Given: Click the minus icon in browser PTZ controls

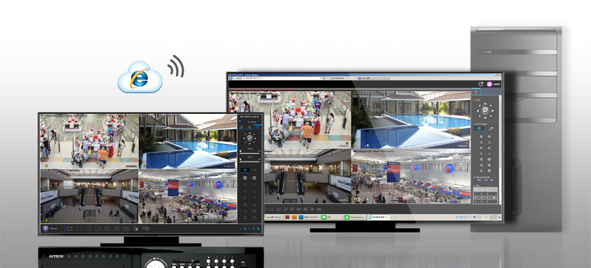Looking at the screenshot, I should point(489,154).
